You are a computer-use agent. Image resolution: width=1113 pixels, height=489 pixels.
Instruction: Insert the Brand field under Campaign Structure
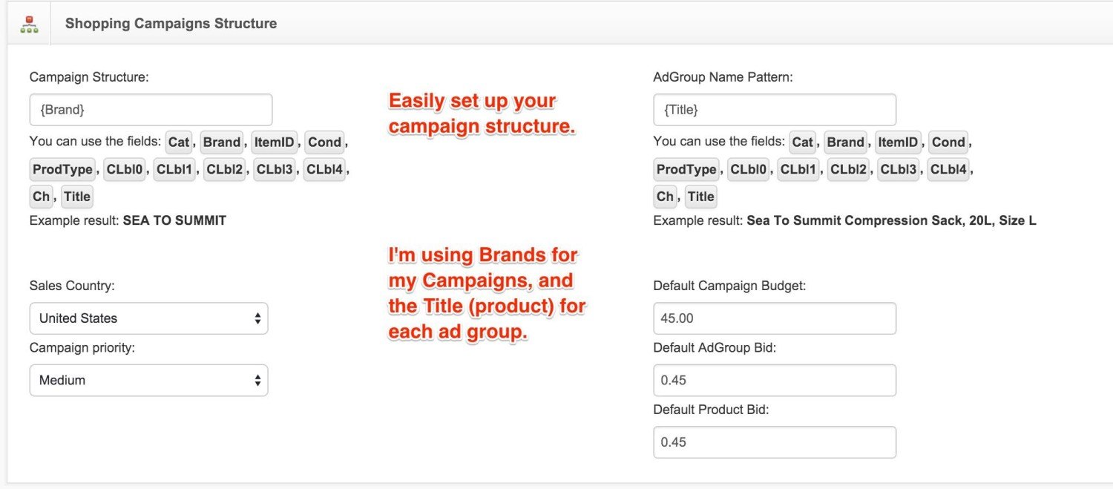(222, 142)
